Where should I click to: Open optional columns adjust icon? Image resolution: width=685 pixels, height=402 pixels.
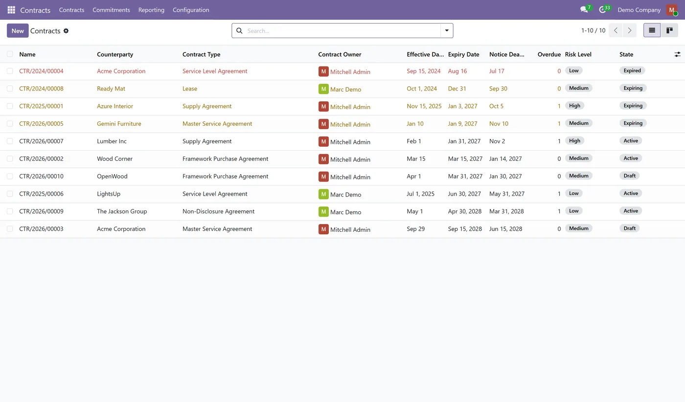click(x=678, y=54)
